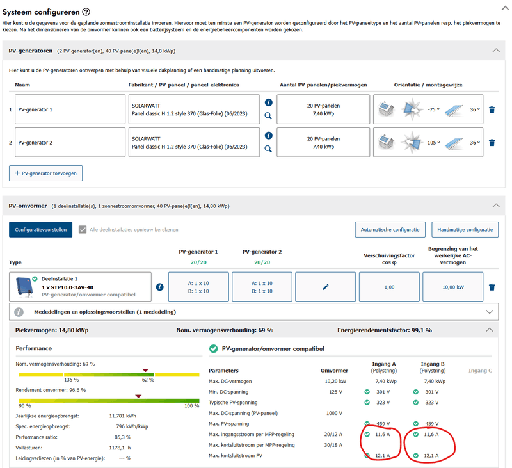Click the compass orientation icon for PV-generator 1

(x=412, y=109)
